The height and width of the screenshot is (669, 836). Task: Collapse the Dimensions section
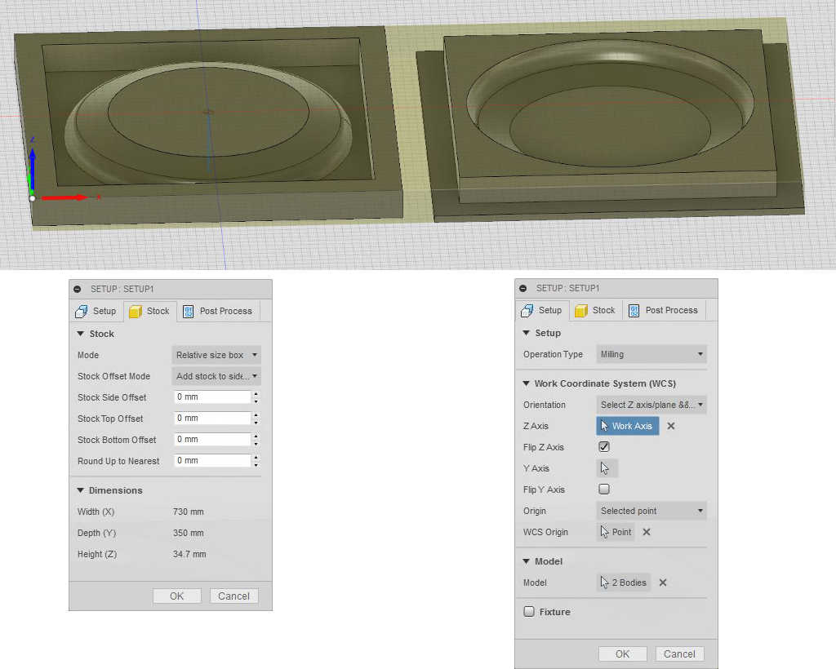(81, 490)
